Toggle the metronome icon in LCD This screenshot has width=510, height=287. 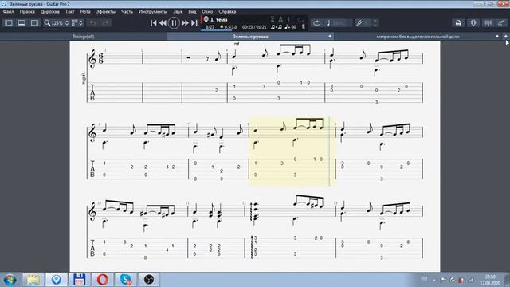tap(280, 19)
